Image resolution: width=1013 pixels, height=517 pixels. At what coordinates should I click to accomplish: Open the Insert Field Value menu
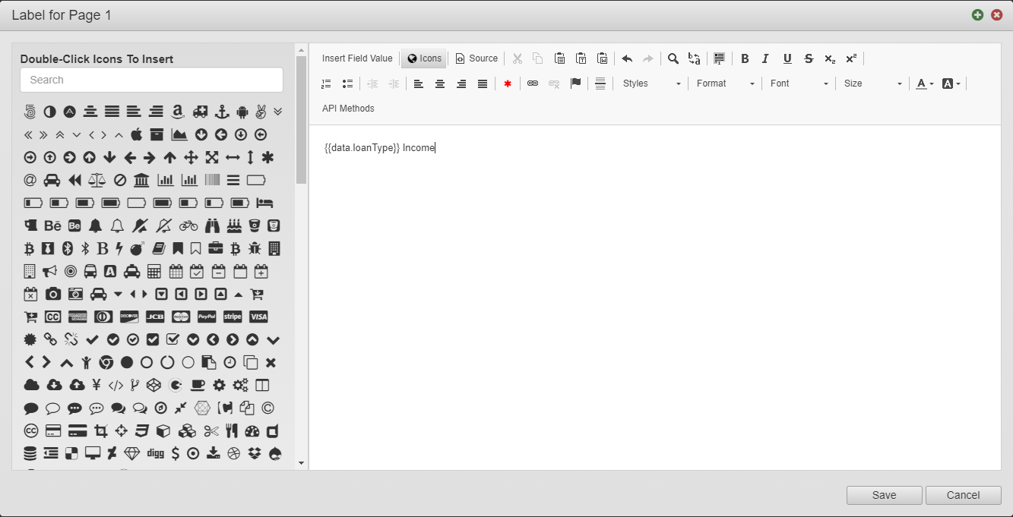coord(357,58)
